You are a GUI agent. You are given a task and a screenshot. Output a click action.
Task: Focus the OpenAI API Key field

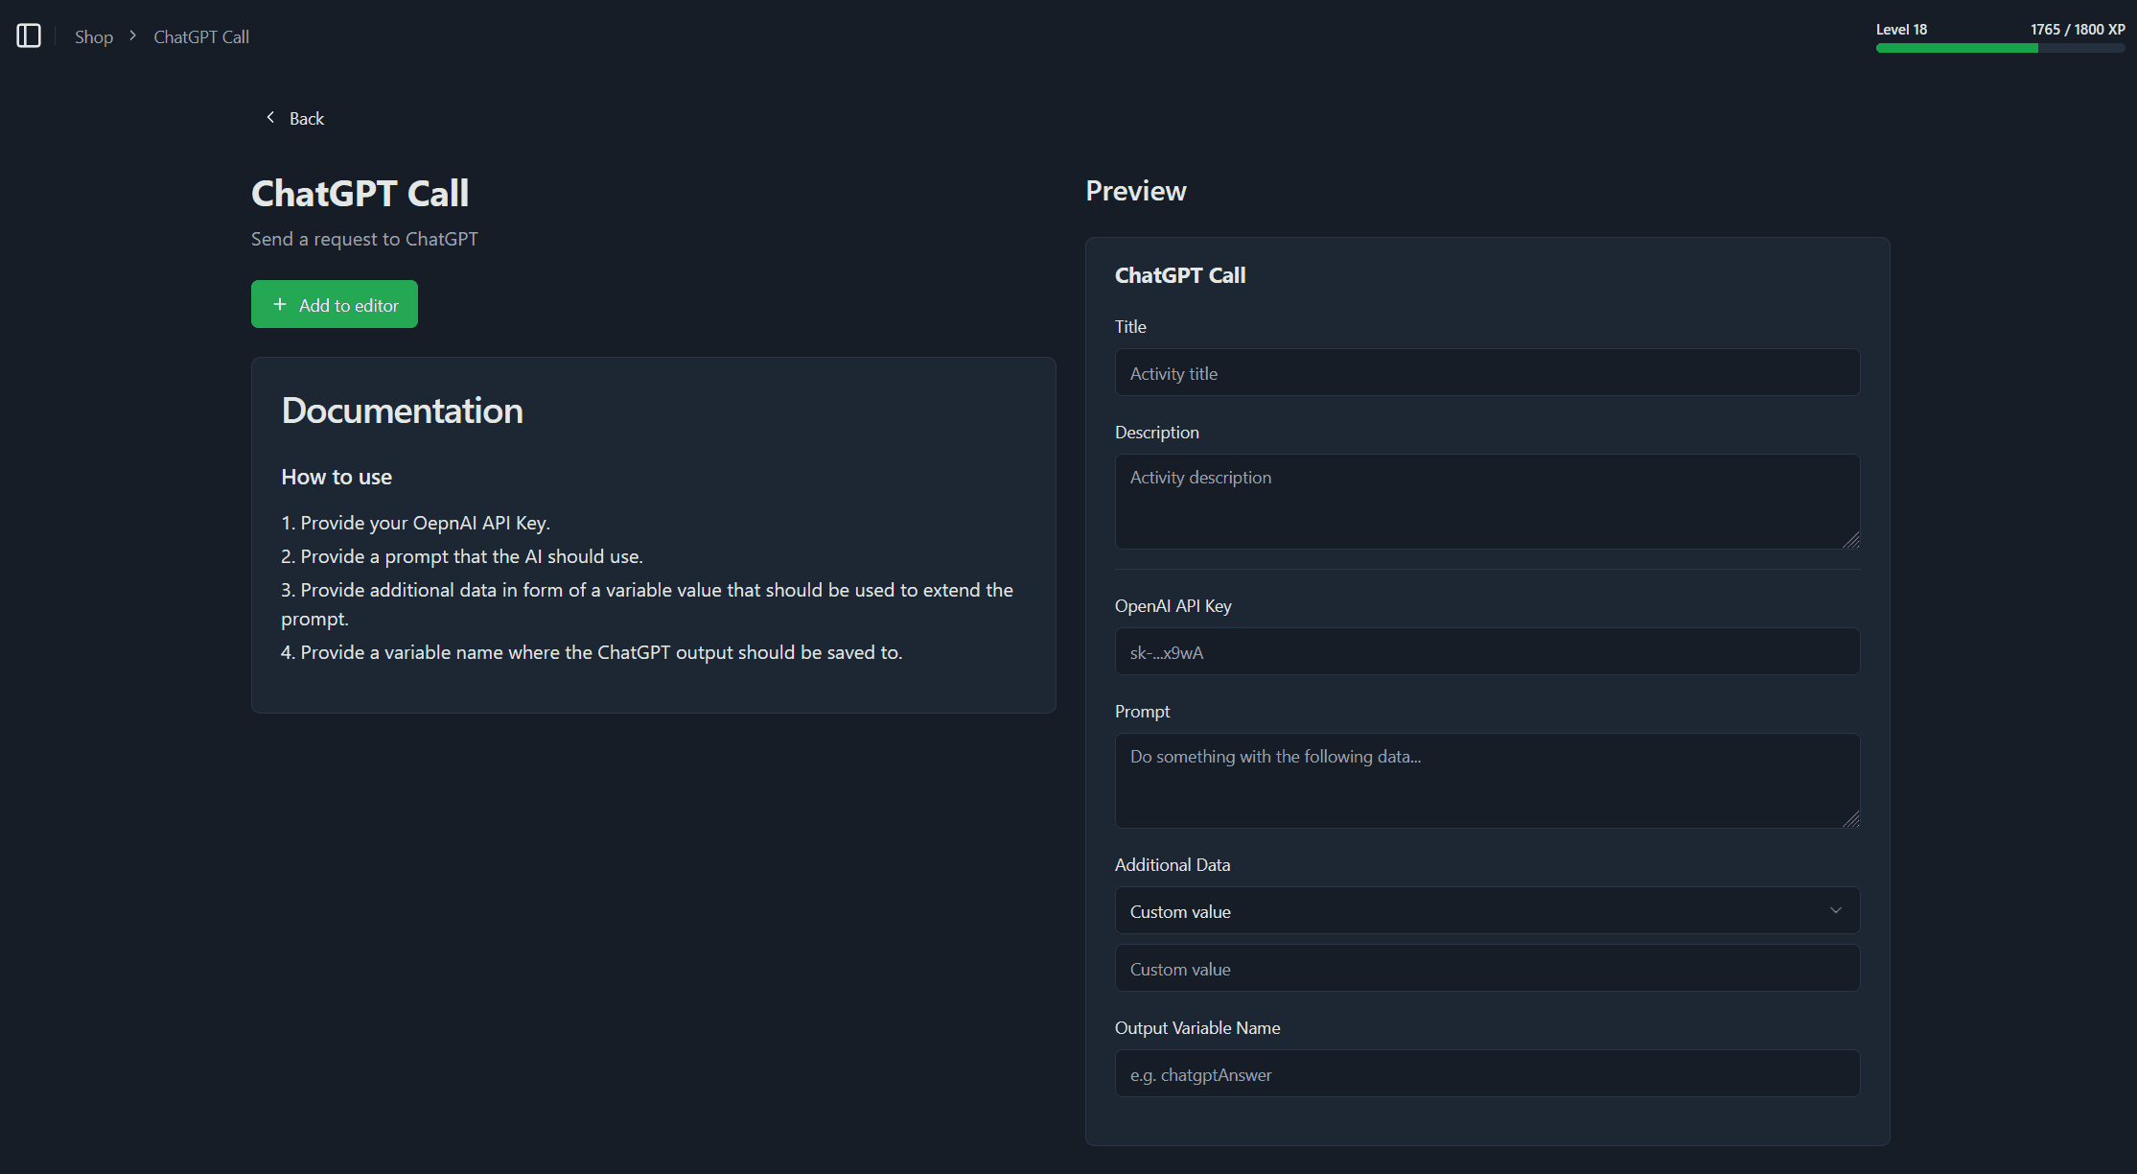pos(1487,651)
